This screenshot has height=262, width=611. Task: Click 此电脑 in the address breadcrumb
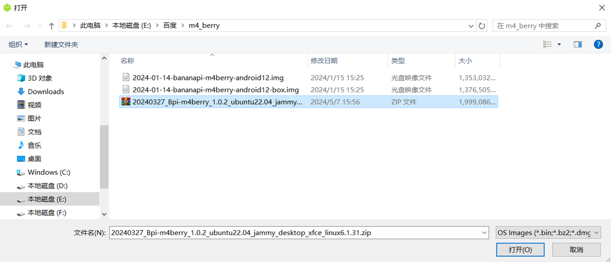coord(90,26)
